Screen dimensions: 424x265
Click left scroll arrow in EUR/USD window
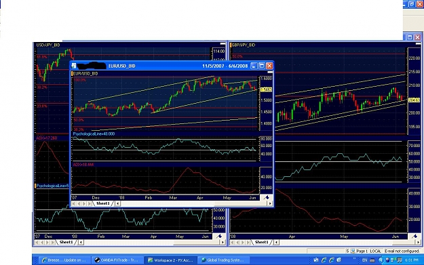pos(117,204)
